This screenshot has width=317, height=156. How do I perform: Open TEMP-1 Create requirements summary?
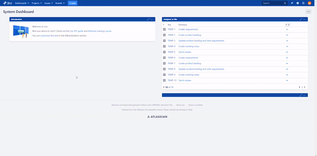(188, 30)
